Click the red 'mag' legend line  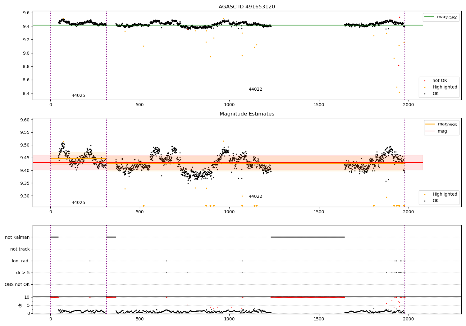pyautogui.click(x=430, y=131)
